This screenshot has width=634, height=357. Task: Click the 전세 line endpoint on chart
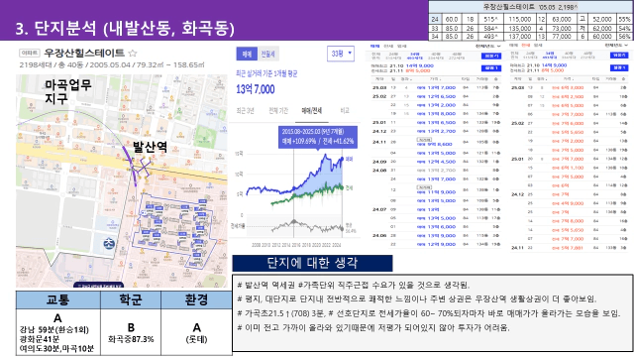[342, 187]
